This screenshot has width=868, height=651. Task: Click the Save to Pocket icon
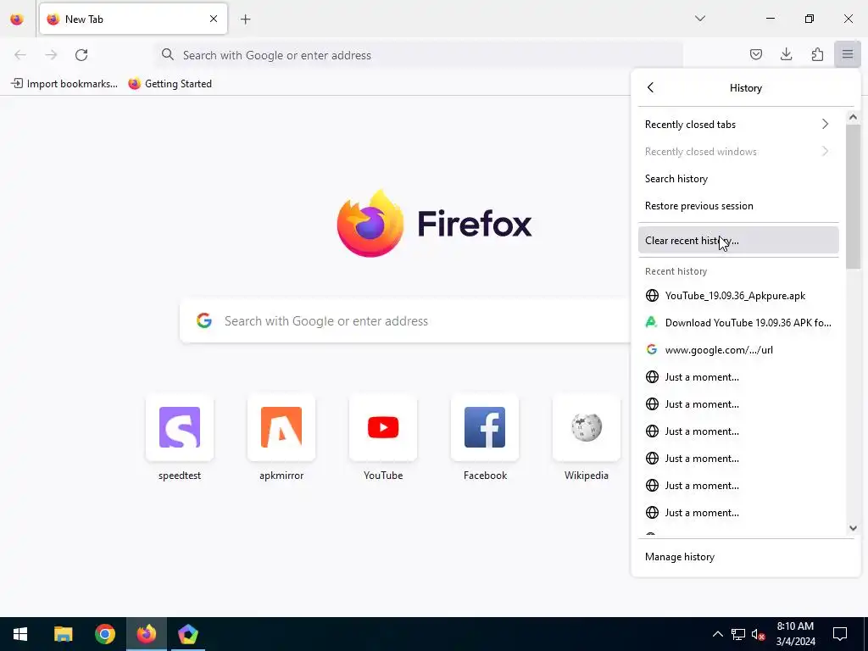tap(755, 54)
